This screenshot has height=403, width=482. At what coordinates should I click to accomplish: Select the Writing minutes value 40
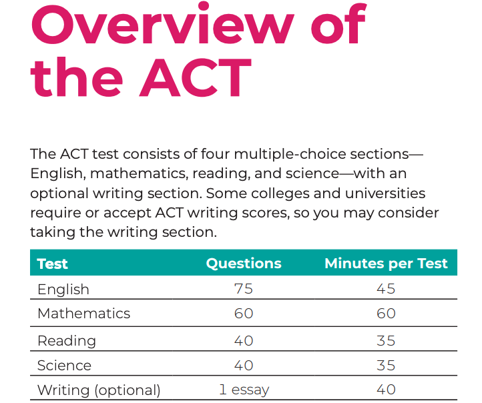point(386,390)
